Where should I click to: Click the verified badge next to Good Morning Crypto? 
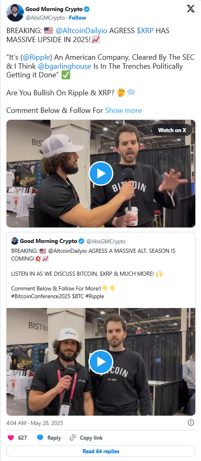(87, 9)
